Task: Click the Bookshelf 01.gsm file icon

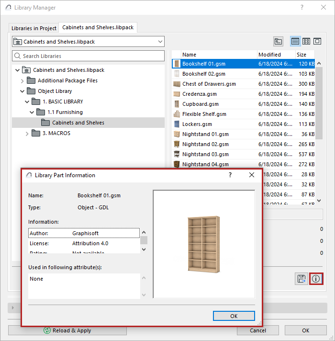Action: [177, 64]
